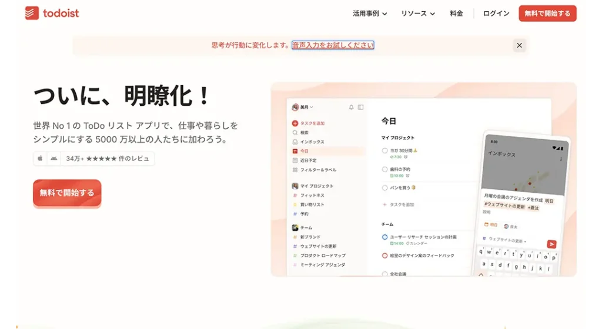Open the 活用事例 dropdown menu
The width and height of the screenshot is (602, 329).
coord(370,14)
